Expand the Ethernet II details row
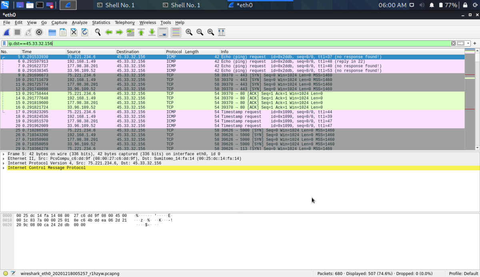Viewport: 480px width, 277px height. pos(4,159)
